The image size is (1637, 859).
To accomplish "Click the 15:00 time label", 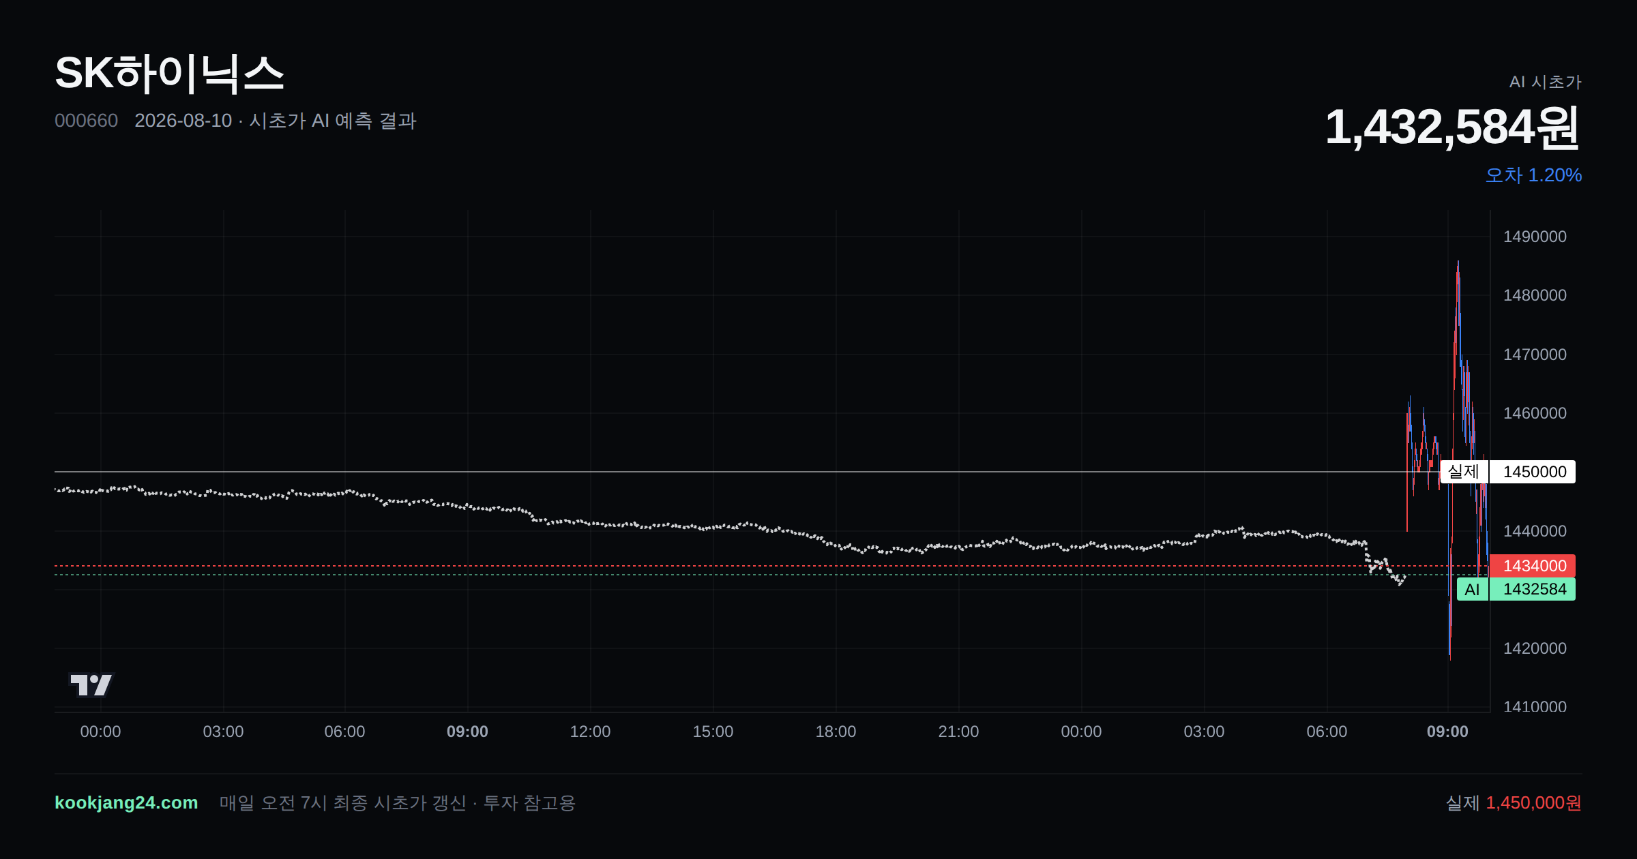I will pyautogui.click(x=713, y=732).
